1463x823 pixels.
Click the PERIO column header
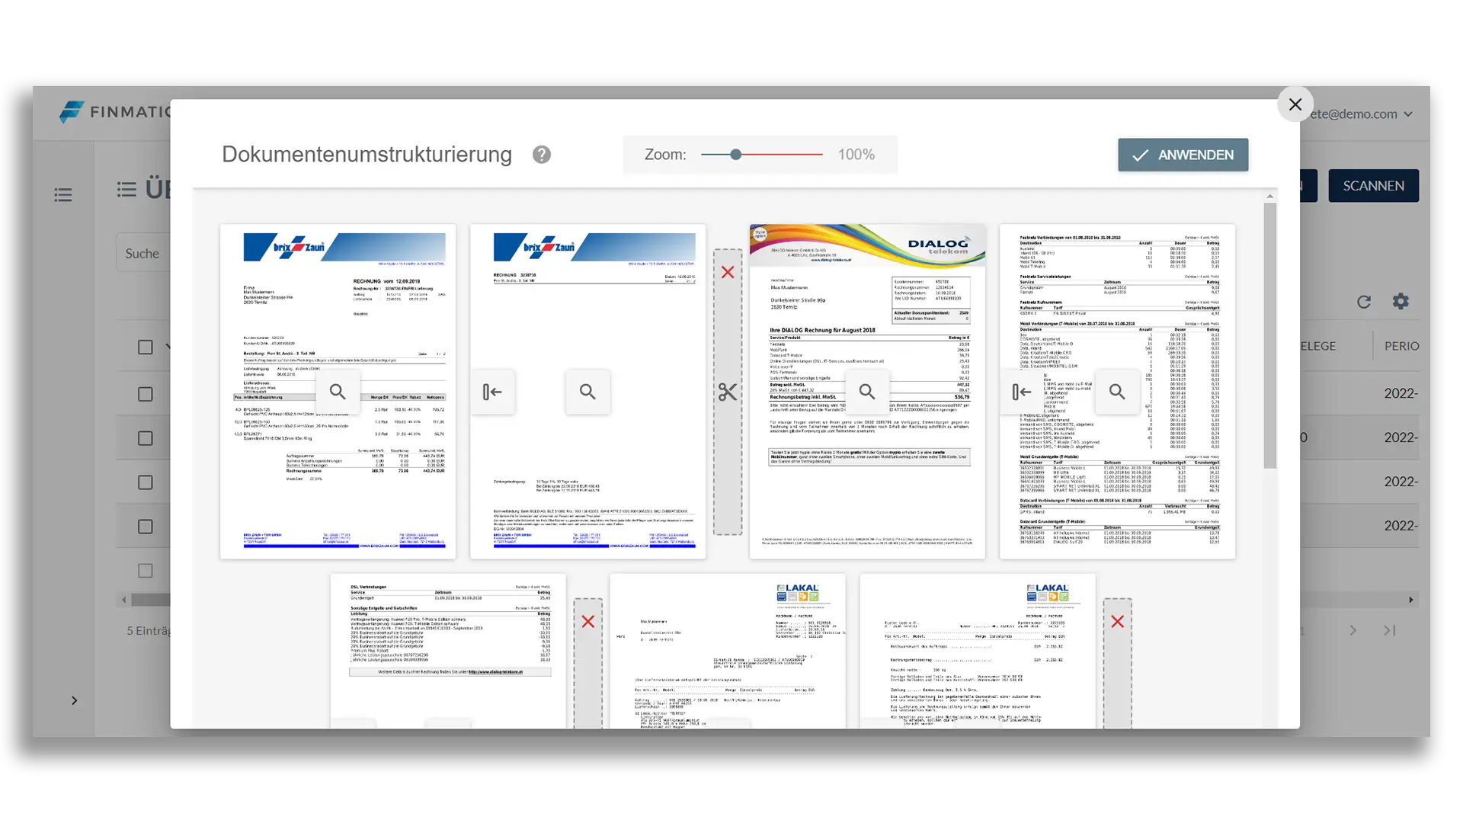[x=1402, y=346]
